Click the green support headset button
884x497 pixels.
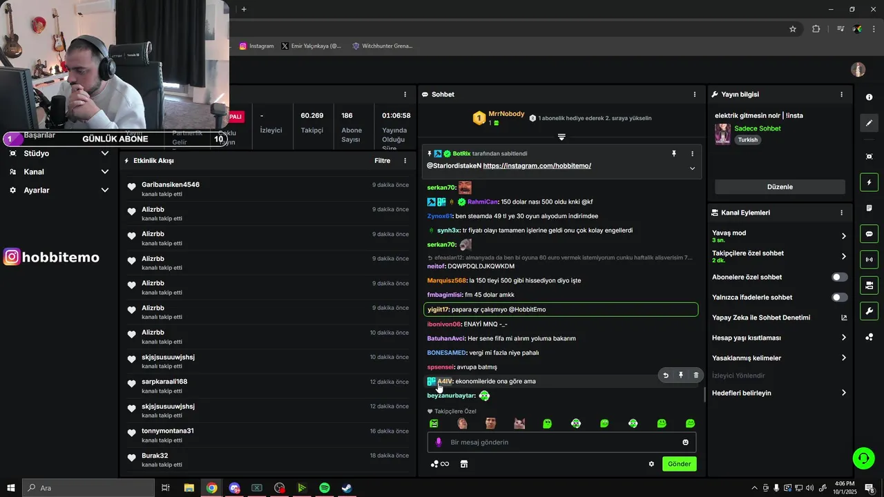[863, 458]
